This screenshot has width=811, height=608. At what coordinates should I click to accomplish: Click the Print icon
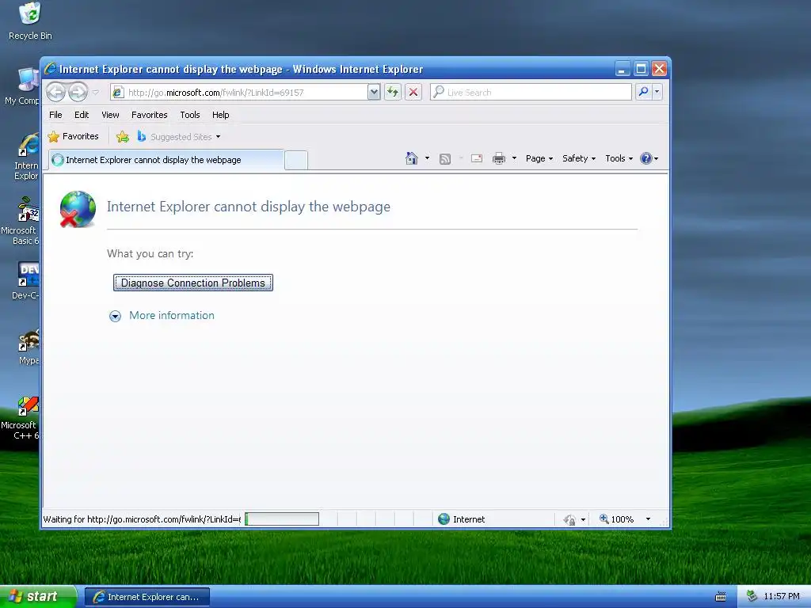(x=499, y=158)
